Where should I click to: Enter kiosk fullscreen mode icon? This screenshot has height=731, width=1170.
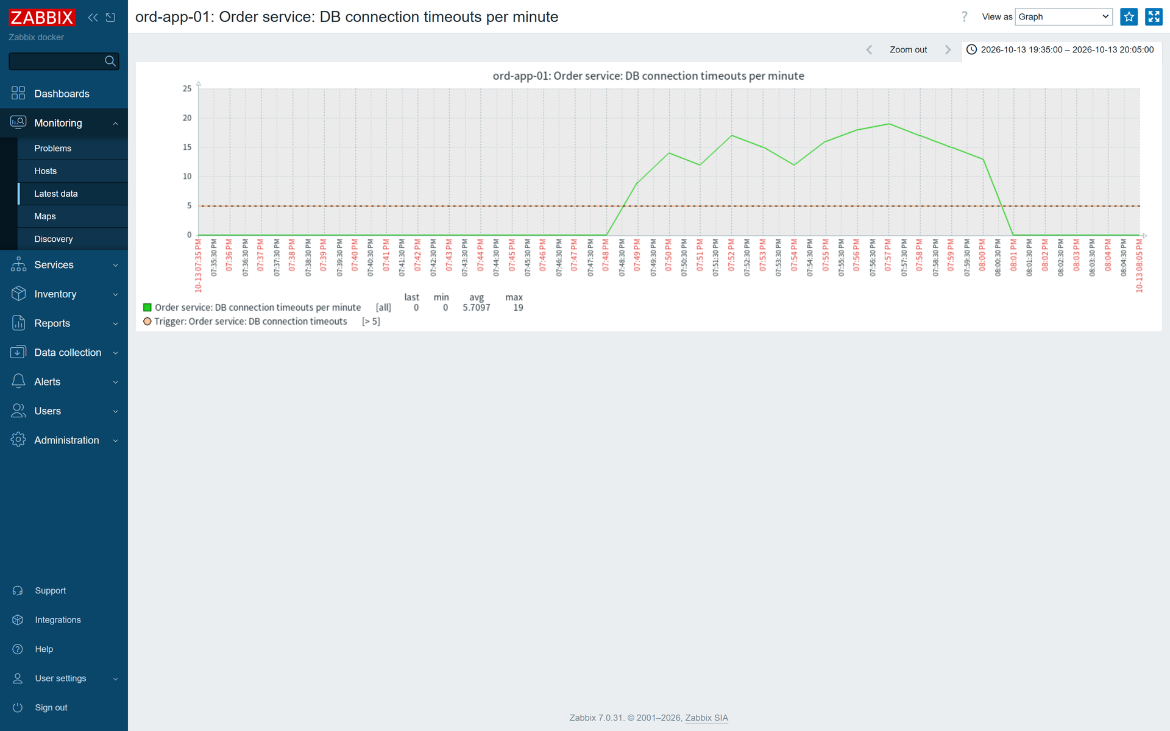[x=1154, y=16]
